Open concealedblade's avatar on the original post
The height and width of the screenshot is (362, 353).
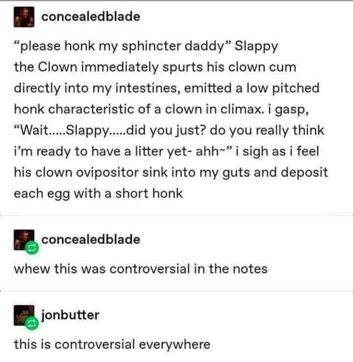click(x=24, y=17)
